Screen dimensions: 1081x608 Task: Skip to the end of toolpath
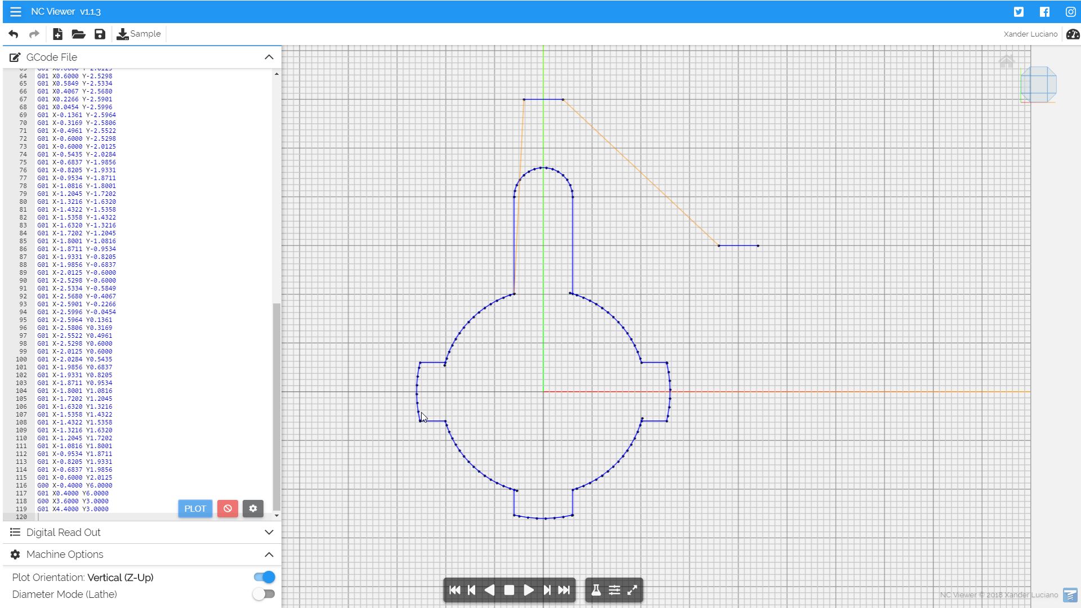point(564,590)
